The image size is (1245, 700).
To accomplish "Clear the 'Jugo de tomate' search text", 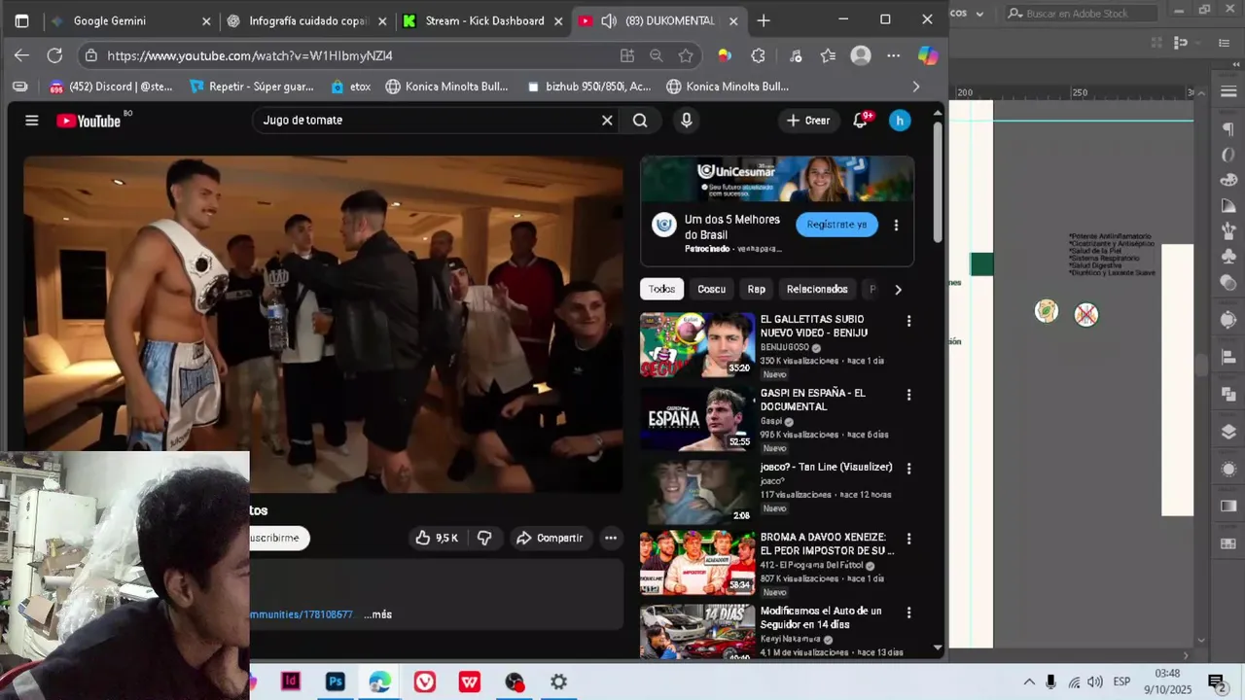I will [607, 121].
